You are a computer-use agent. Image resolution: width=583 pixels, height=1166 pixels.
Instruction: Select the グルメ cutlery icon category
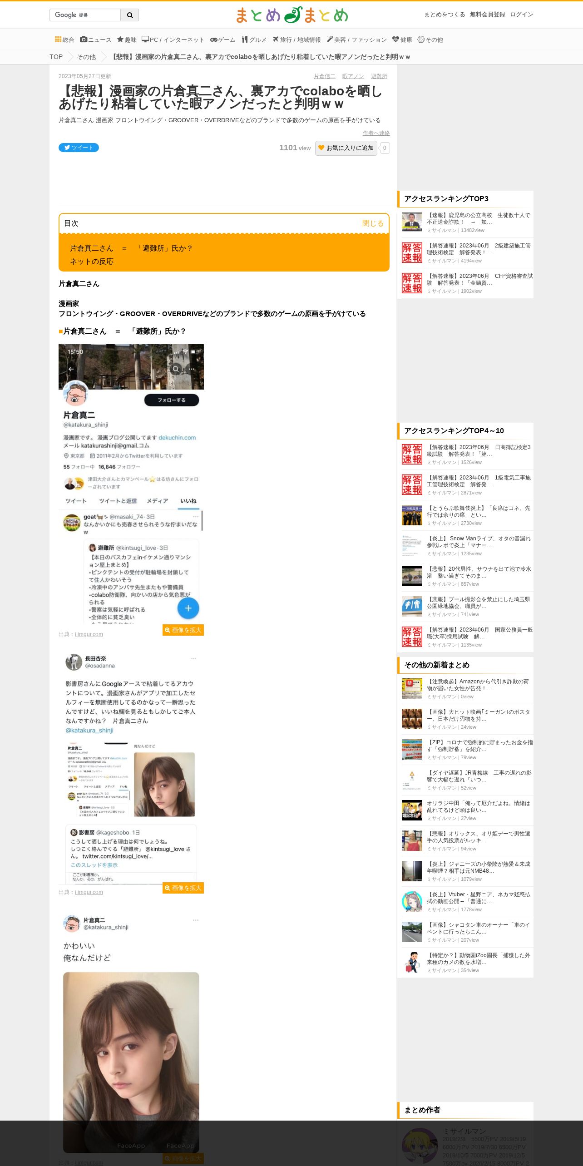254,40
